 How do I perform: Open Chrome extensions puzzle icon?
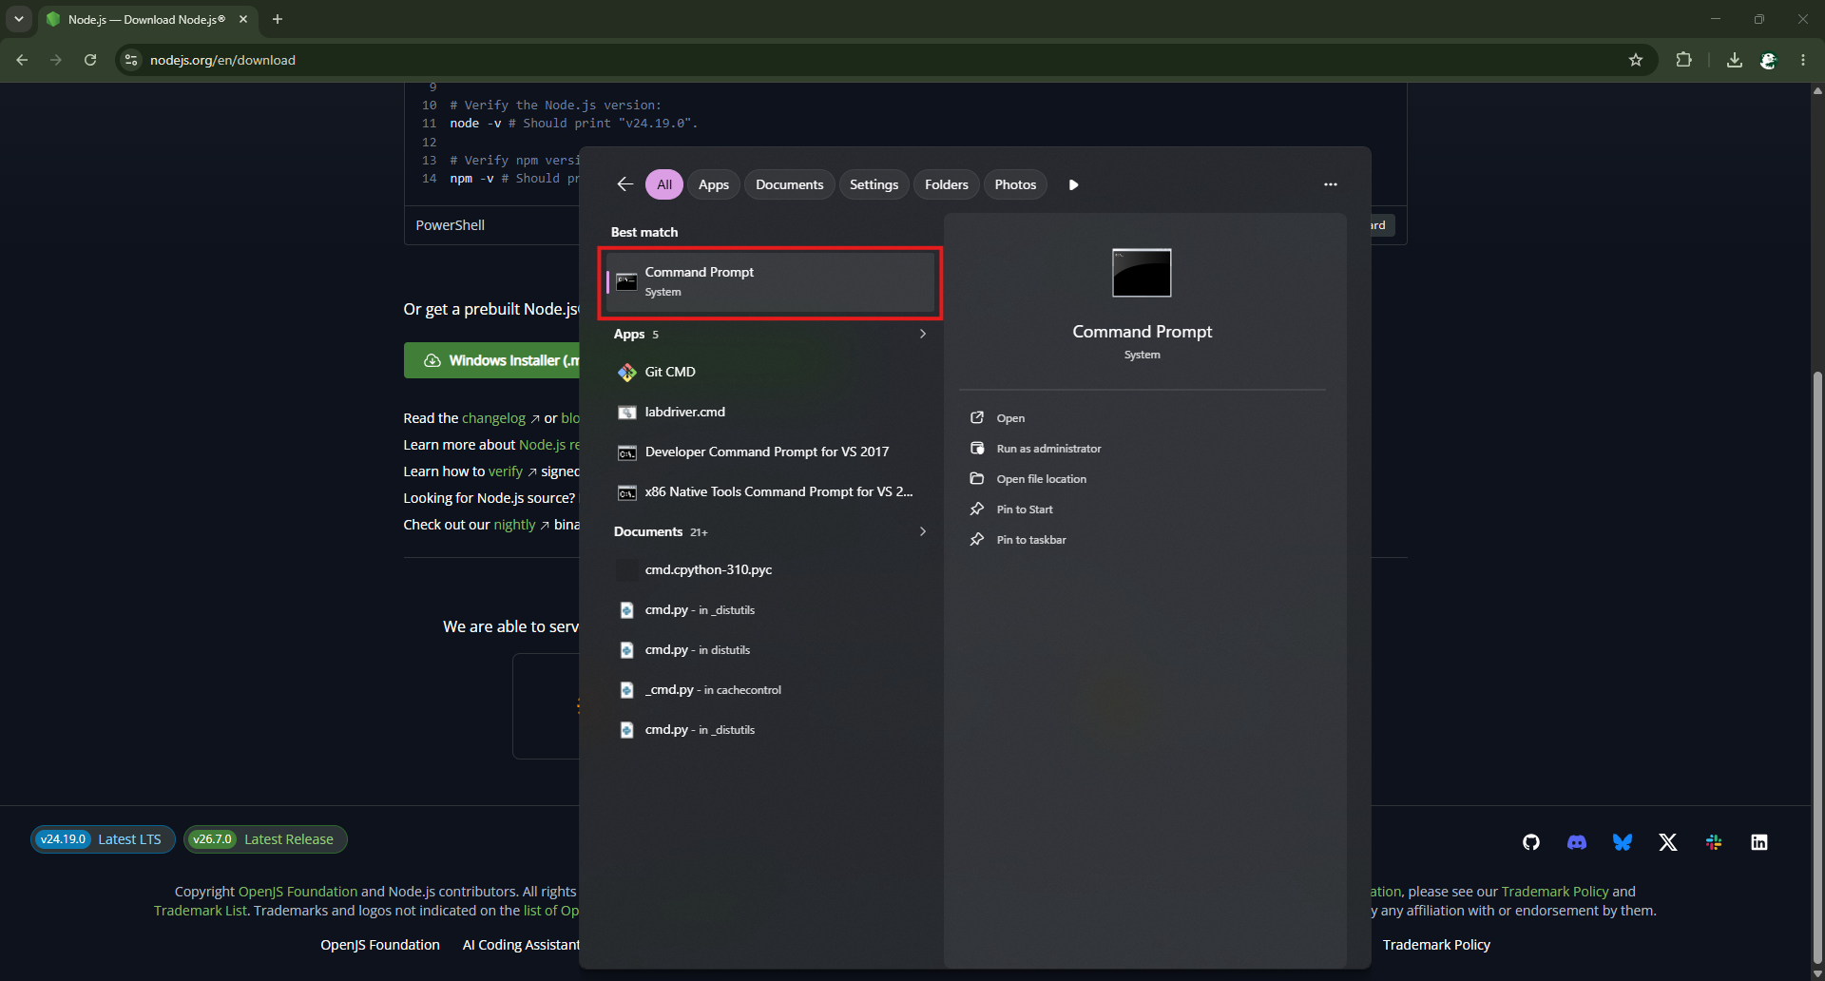1683,60
